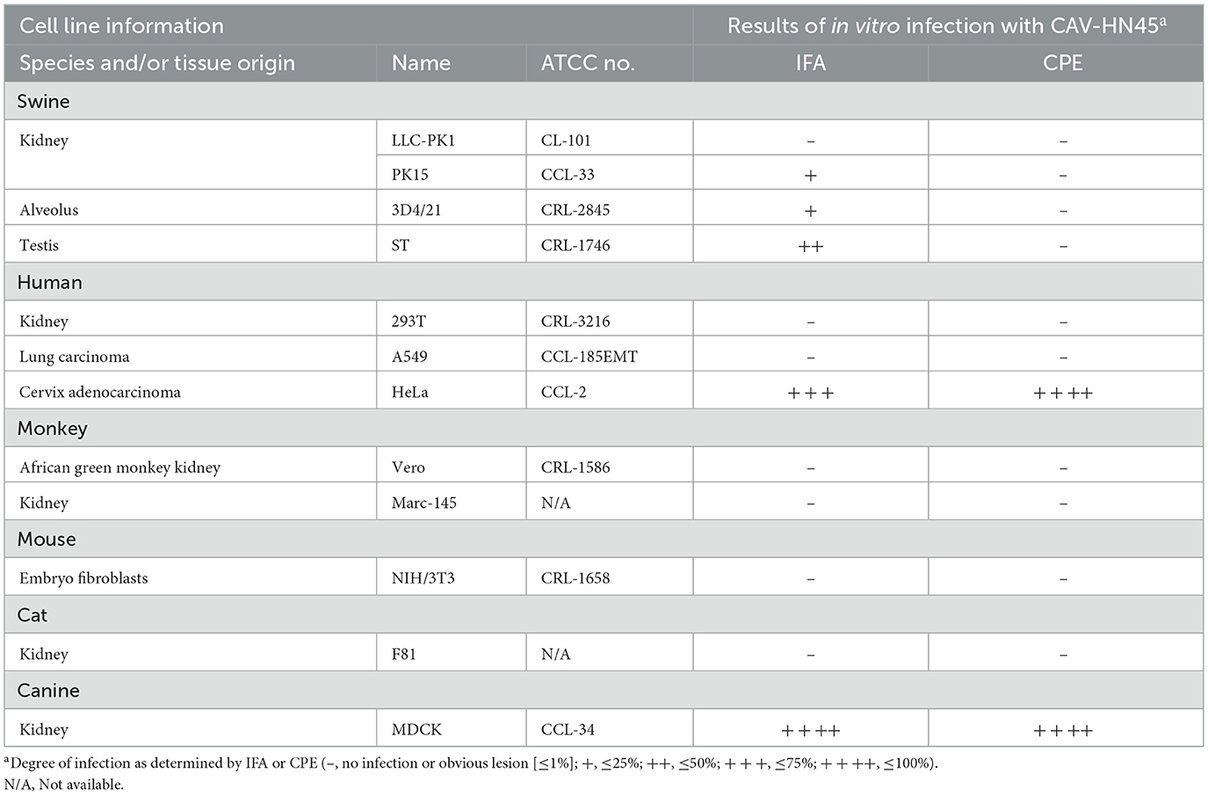The width and height of the screenshot is (1208, 795).
Task: Select the NIH/3T3 cell line name
Action: [x=423, y=578]
